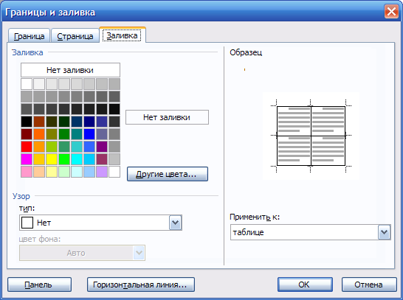Click the таблице apply-to field
Image resolution: width=403 pixels, height=300 pixels.
coord(311,232)
